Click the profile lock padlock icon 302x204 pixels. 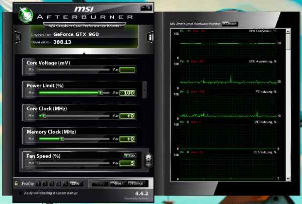coord(17,183)
